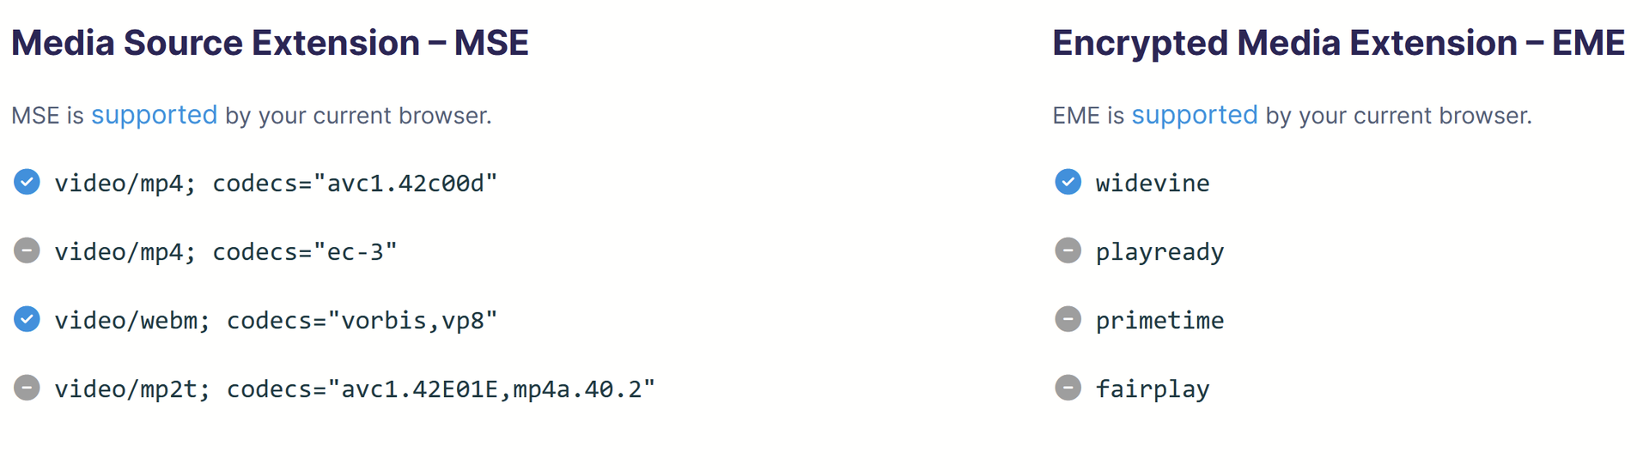
Task: Click the gray minus icon next to fairplay
Action: point(1068,388)
